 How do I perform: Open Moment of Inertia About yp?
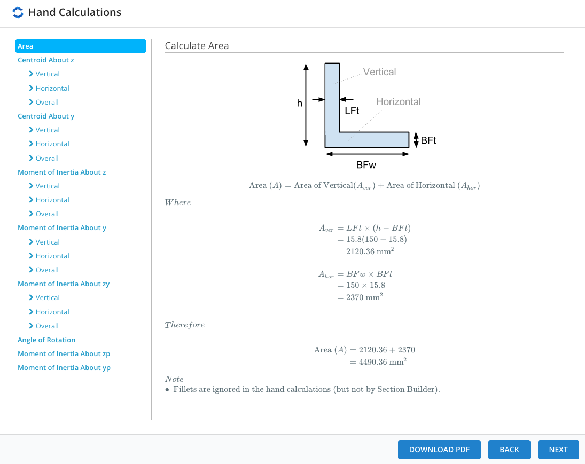[64, 368]
